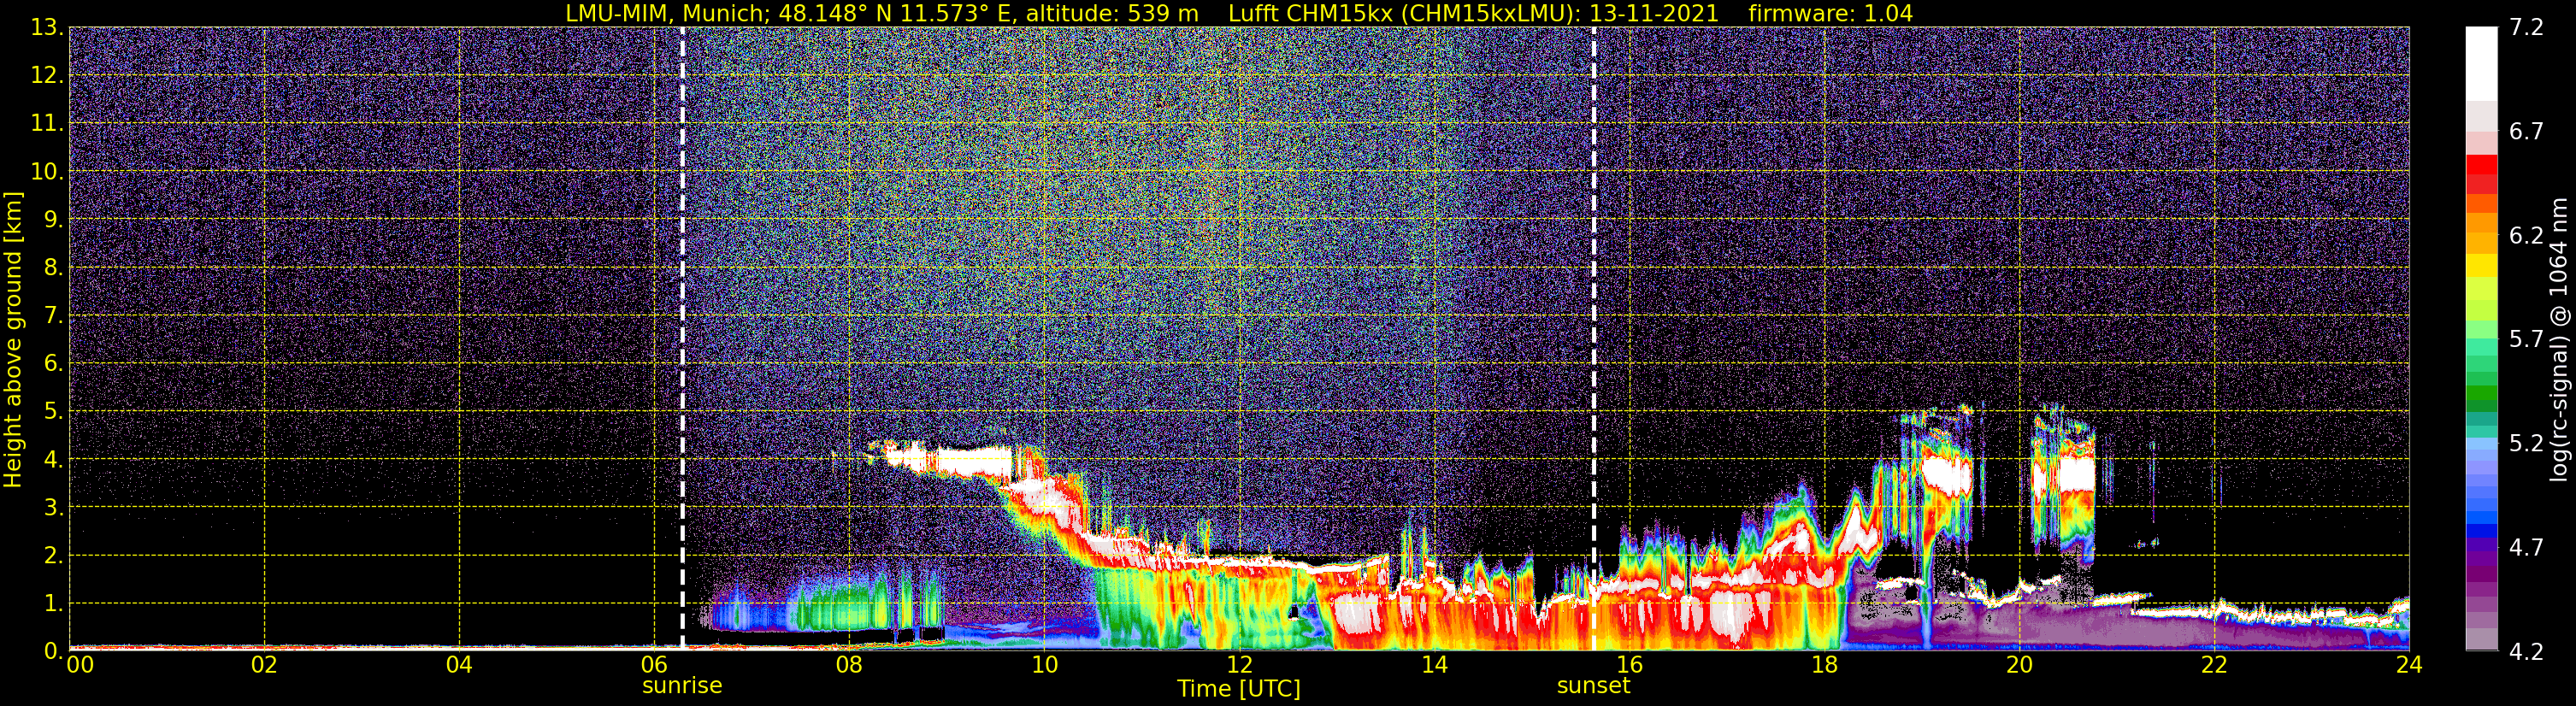Click the plot title text at top
Image resolution: width=2576 pixels, height=706 pixels.
[1239, 13]
